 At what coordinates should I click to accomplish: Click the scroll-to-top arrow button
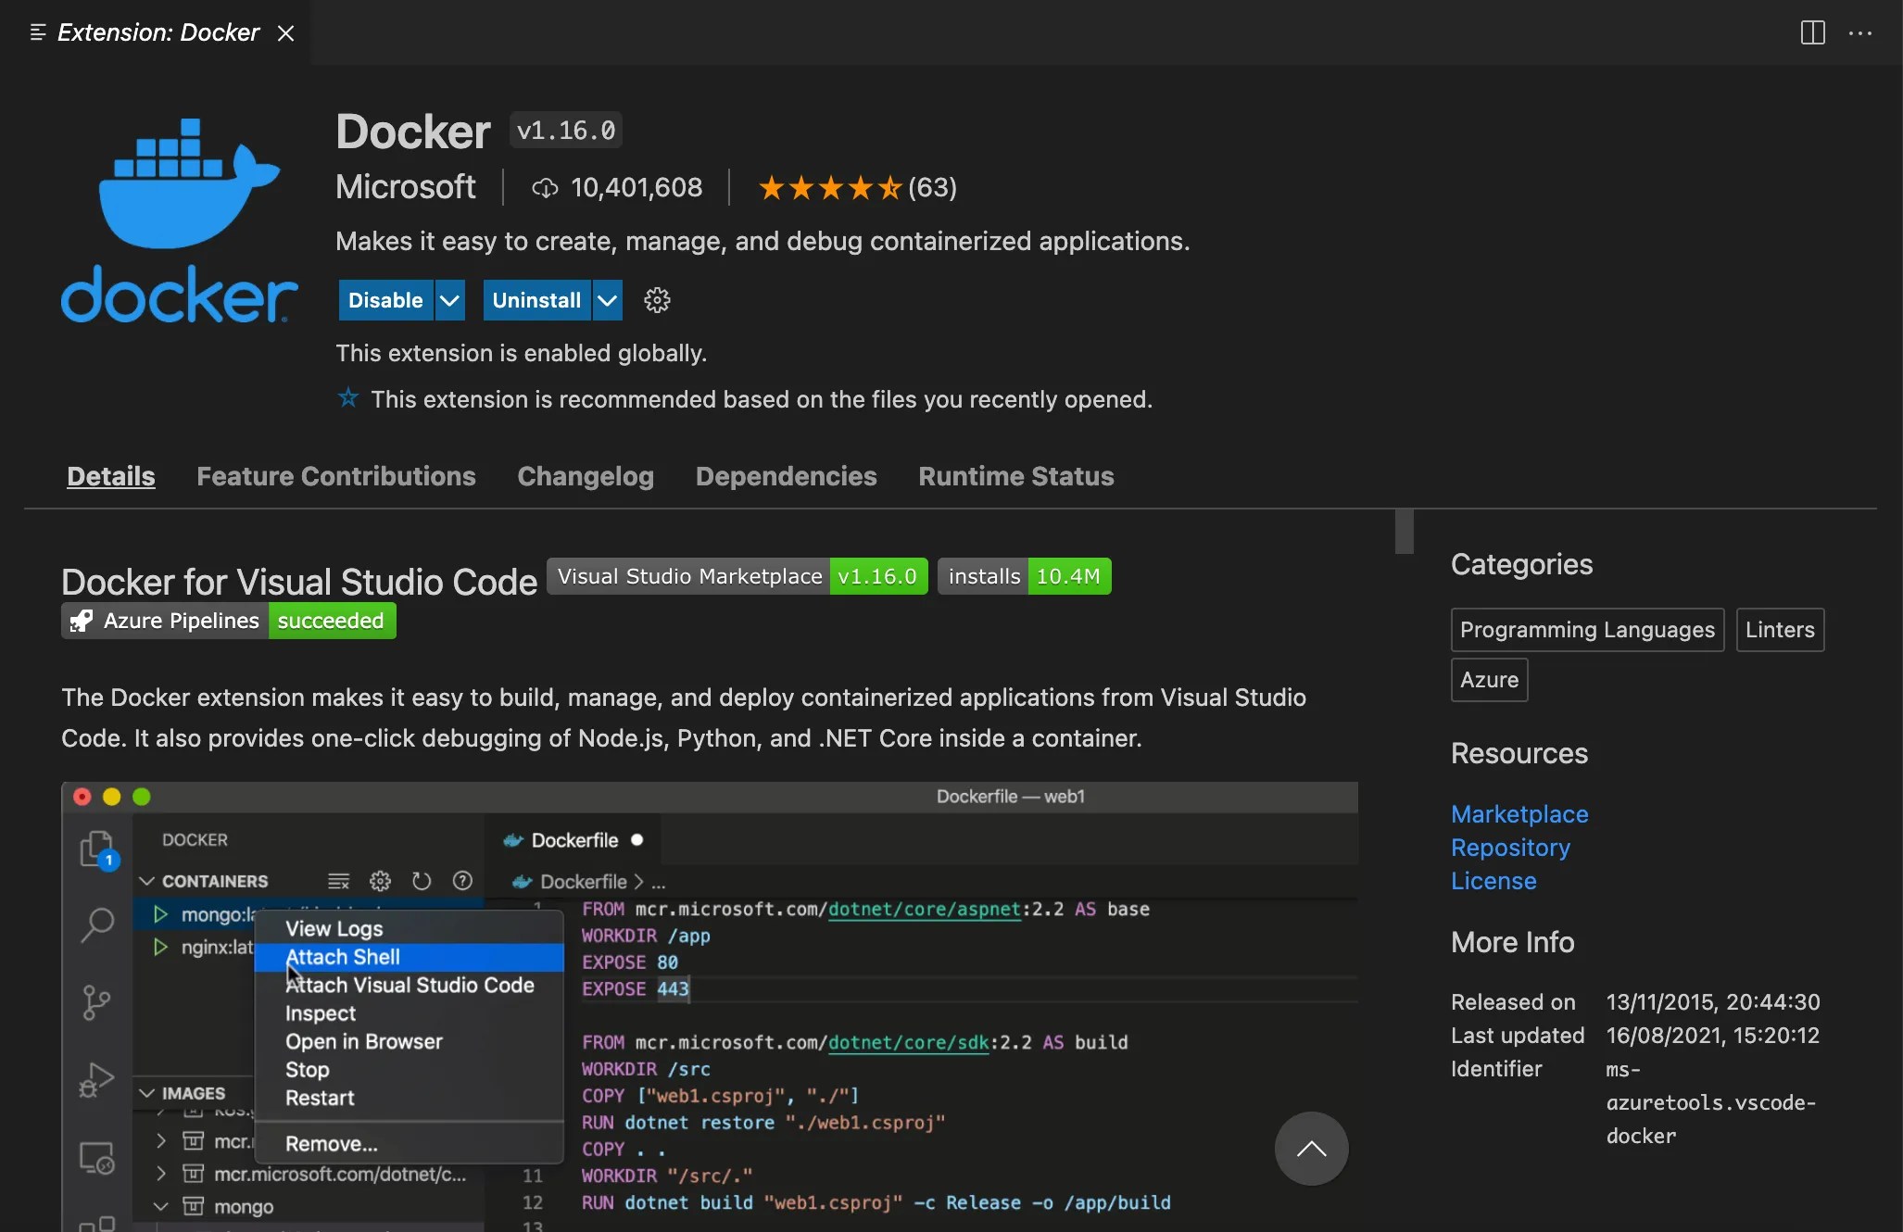(1311, 1148)
